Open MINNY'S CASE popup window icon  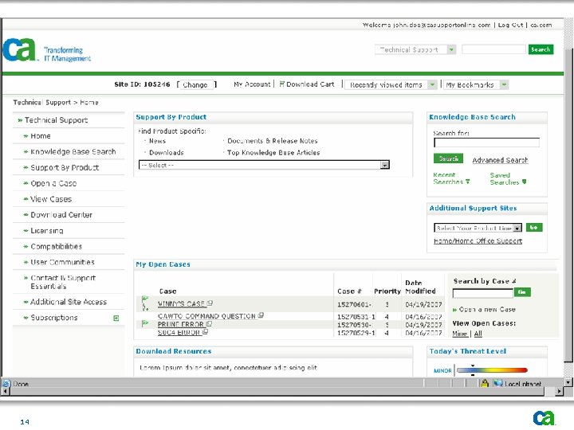click(x=210, y=303)
